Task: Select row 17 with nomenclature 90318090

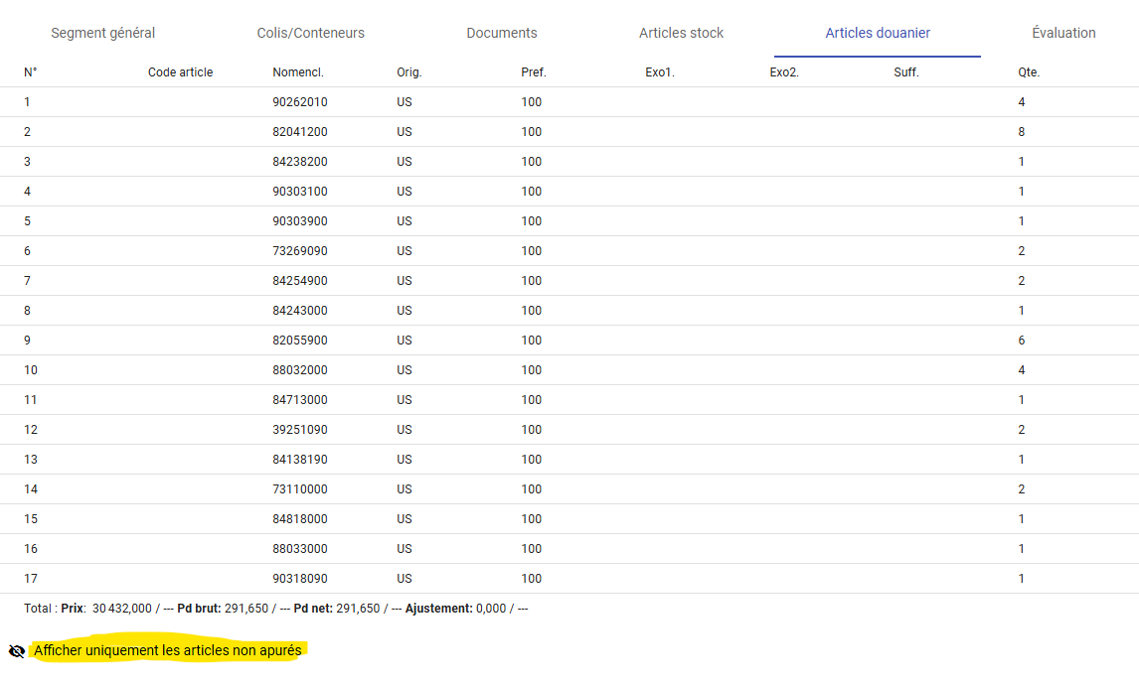Action: coord(299,579)
